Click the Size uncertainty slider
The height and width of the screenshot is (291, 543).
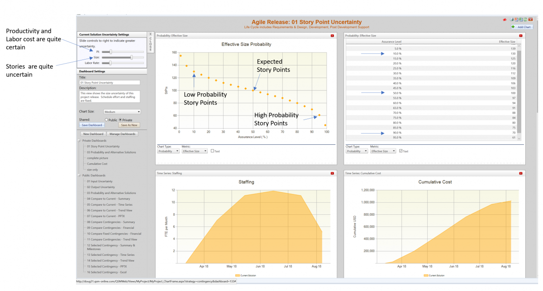(x=123, y=57)
